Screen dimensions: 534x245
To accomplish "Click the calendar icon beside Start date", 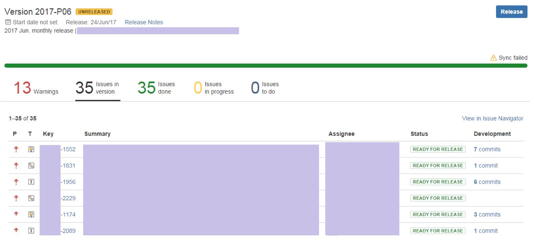I will (x=8, y=22).
